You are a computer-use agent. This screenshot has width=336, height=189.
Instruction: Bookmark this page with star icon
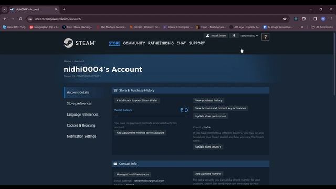pyautogui.click(x=285, y=19)
